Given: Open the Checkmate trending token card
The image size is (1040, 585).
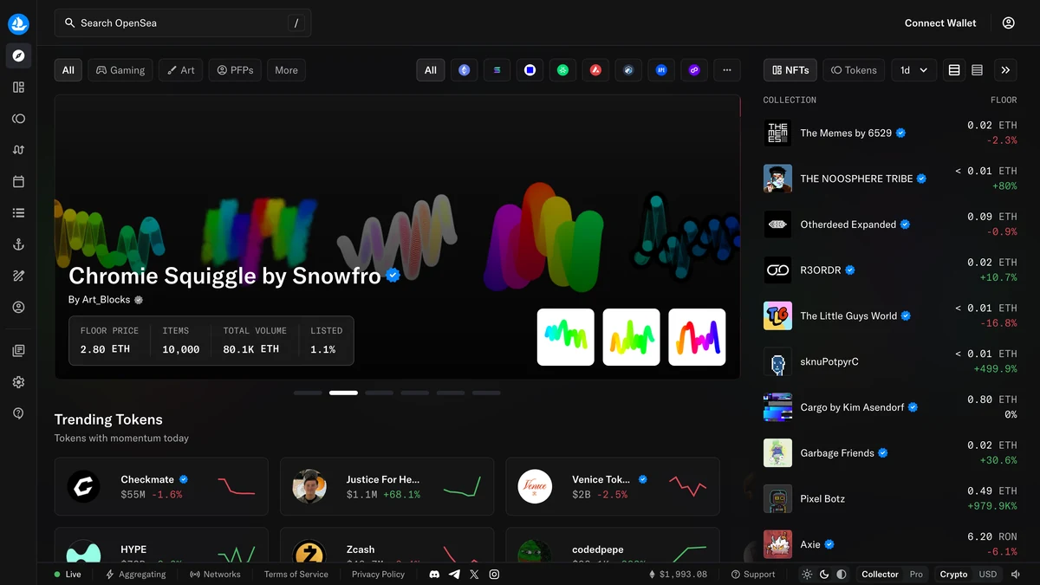Looking at the screenshot, I should click(x=161, y=487).
